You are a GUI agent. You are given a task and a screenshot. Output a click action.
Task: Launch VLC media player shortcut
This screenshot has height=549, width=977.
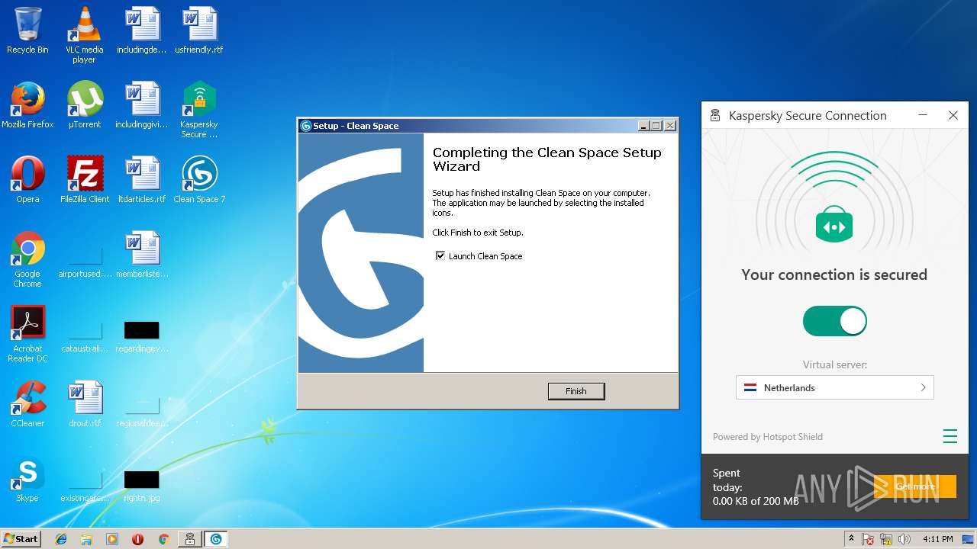click(84, 35)
